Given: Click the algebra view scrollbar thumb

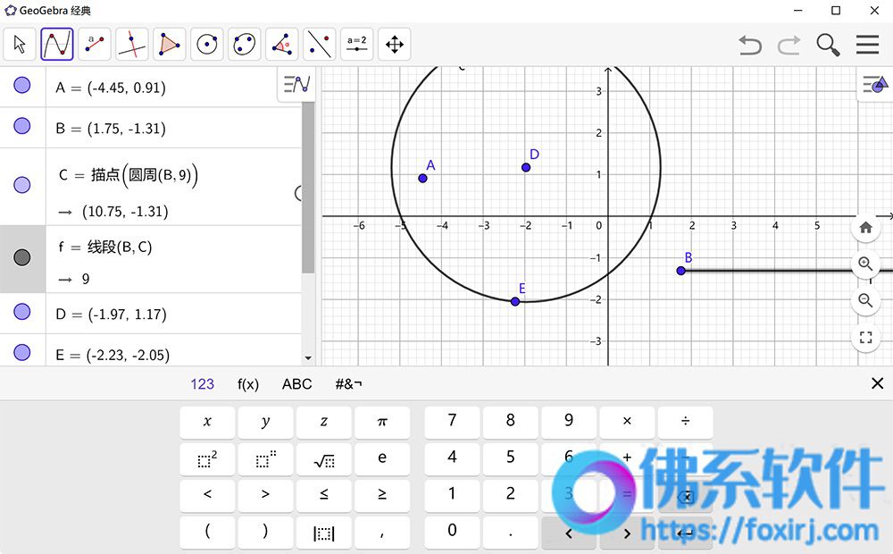Looking at the screenshot, I should [x=308, y=188].
